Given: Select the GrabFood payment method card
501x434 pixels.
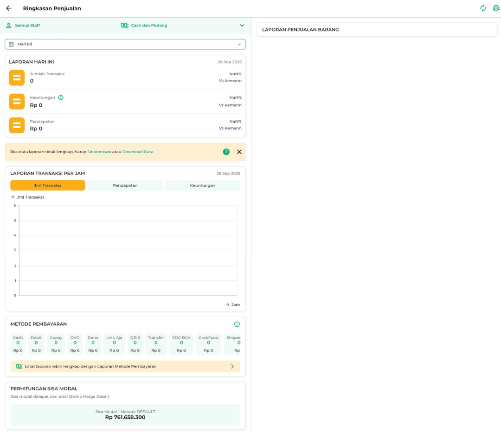Looking at the screenshot, I should click(208, 344).
